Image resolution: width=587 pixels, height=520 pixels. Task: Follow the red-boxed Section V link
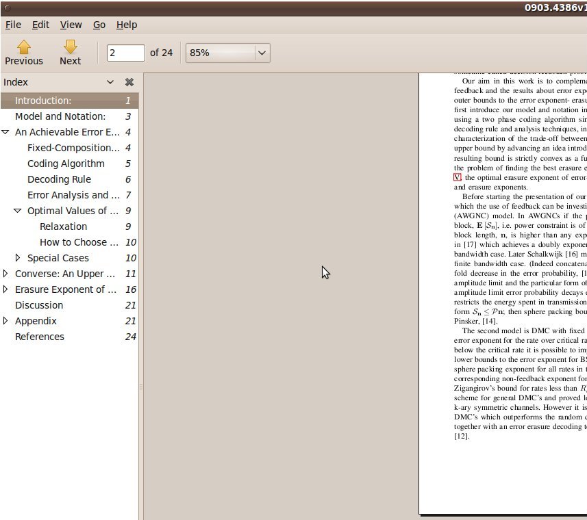tap(457, 177)
